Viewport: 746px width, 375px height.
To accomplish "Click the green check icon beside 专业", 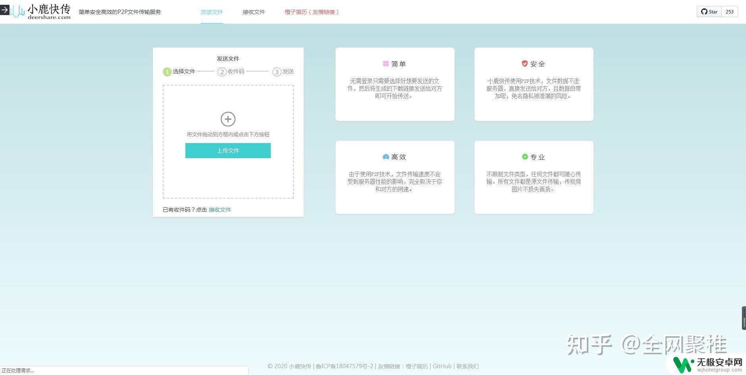I will (525, 157).
